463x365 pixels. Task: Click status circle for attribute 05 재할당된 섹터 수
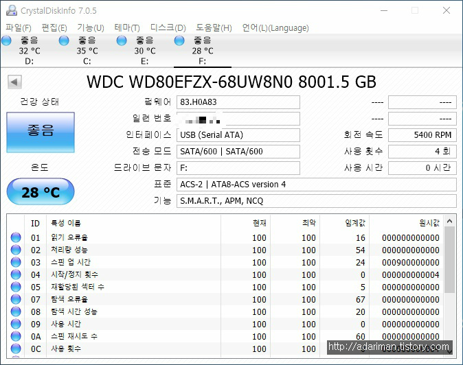(16, 287)
